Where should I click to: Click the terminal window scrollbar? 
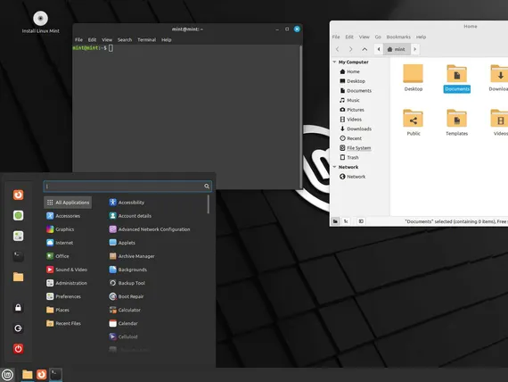click(300, 116)
